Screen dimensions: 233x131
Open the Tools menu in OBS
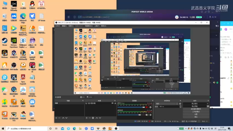tap(97, 26)
